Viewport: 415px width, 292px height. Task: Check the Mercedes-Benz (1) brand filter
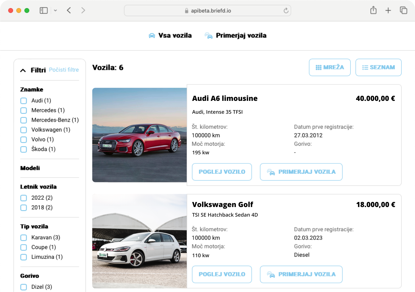[x=24, y=120]
